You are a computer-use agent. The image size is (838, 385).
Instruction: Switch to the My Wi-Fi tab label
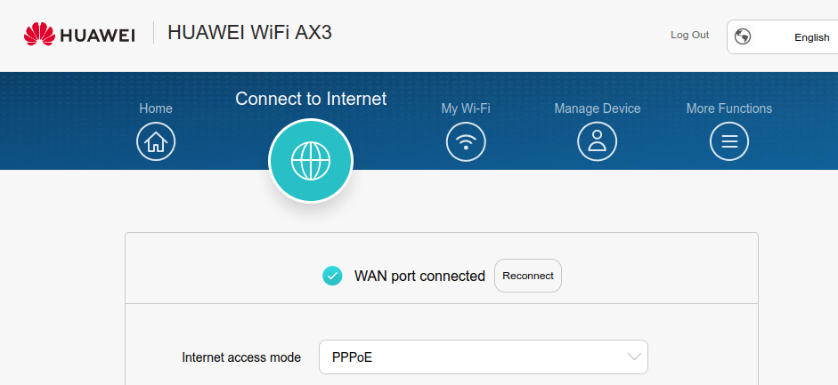pyautogui.click(x=466, y=108)
